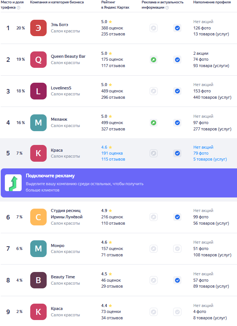The width and height of the screenshot is (237, 326).
Task: Click the Студия ресниц Ирины Лунёвой name
Action: 67,214
